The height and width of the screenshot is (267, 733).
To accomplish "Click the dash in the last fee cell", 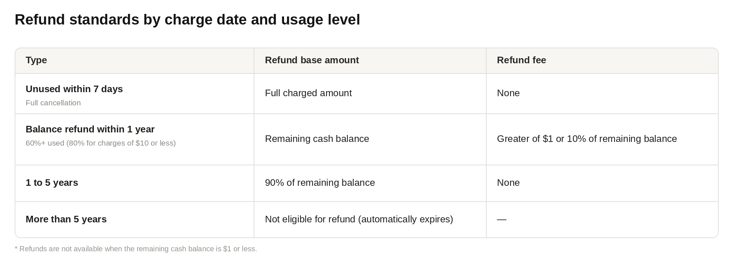I will [502, 219].
